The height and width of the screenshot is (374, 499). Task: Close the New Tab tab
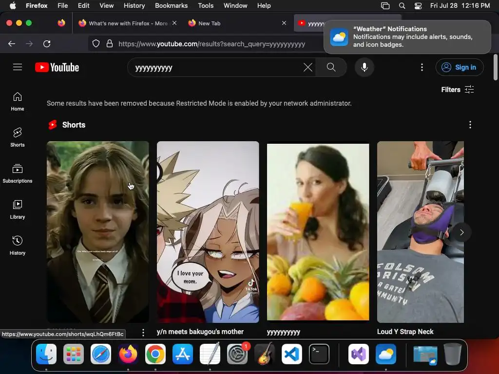click(x=284, y=23)
